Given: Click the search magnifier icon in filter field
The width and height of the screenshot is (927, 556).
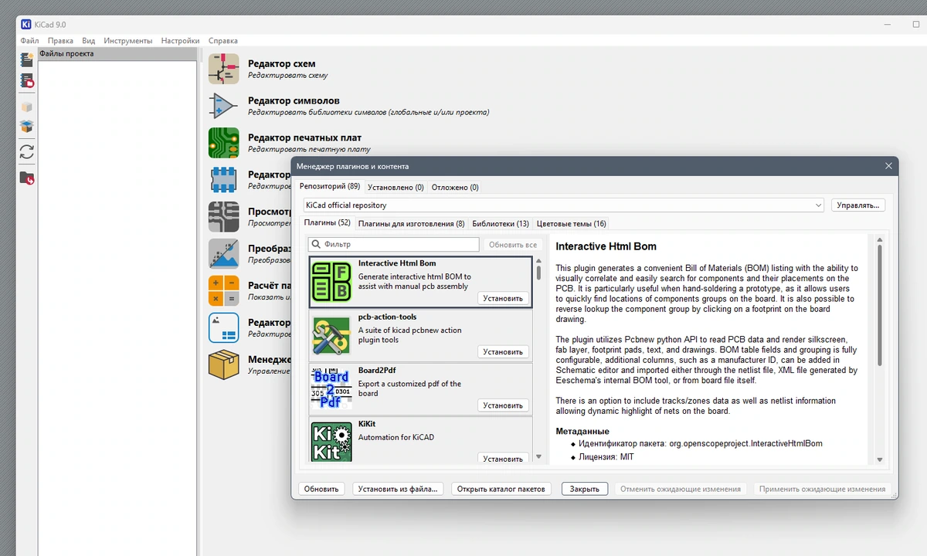Looking at the screenshot, I should (317, 245).
